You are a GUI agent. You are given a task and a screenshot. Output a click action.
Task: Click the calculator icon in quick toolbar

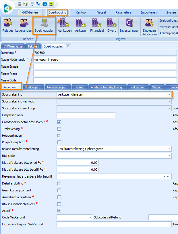(x=20, y=4)
